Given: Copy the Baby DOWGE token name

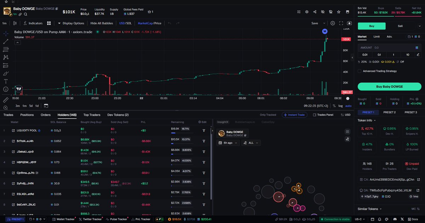Looking at the screenshot, I should 57,8.
